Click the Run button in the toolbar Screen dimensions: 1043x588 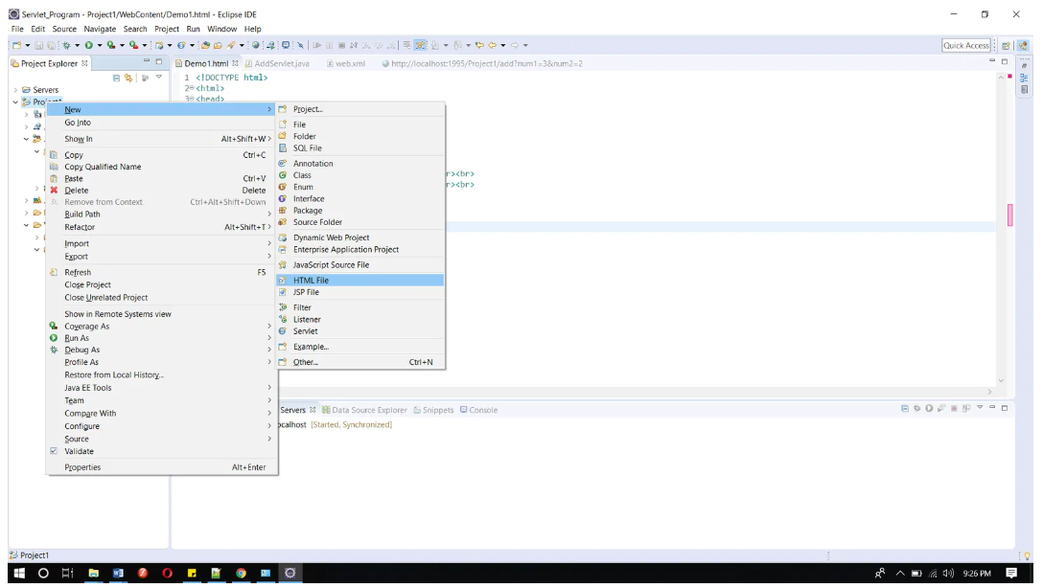[88, 45]
